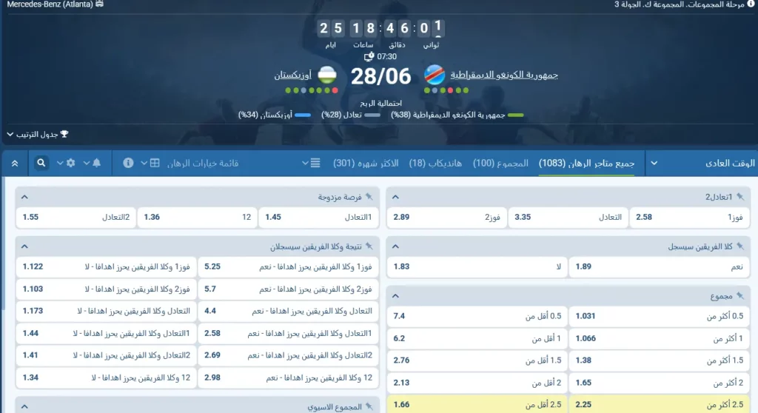Pick double chance 2التعادل at 1.55
The width and height of the screenshot is (758, 413).
pos(76,217)
